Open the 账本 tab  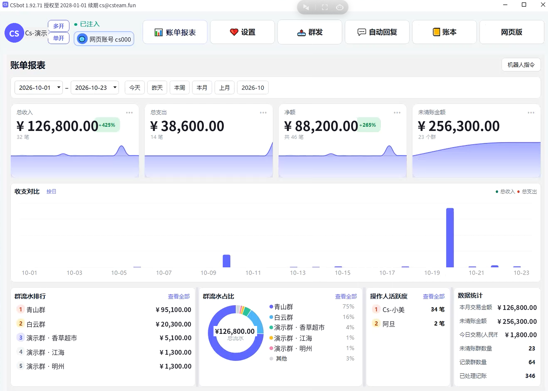tap(445, 32)
